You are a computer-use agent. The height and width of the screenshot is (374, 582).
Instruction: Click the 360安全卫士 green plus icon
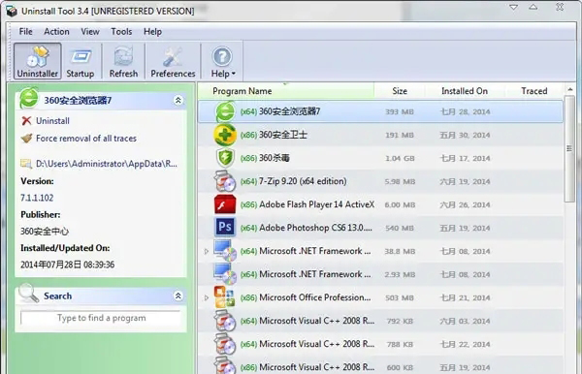tap(225, 135)
